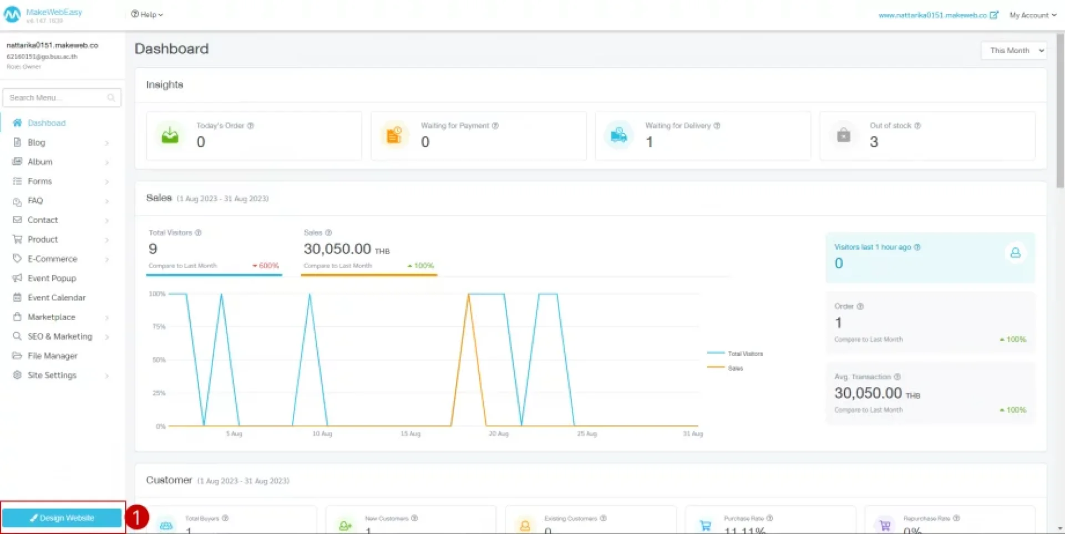Viewport: 1065px width, 534px height.
Task: Open the Help menu
Action: pyautogui.click(x=147, y=14)
